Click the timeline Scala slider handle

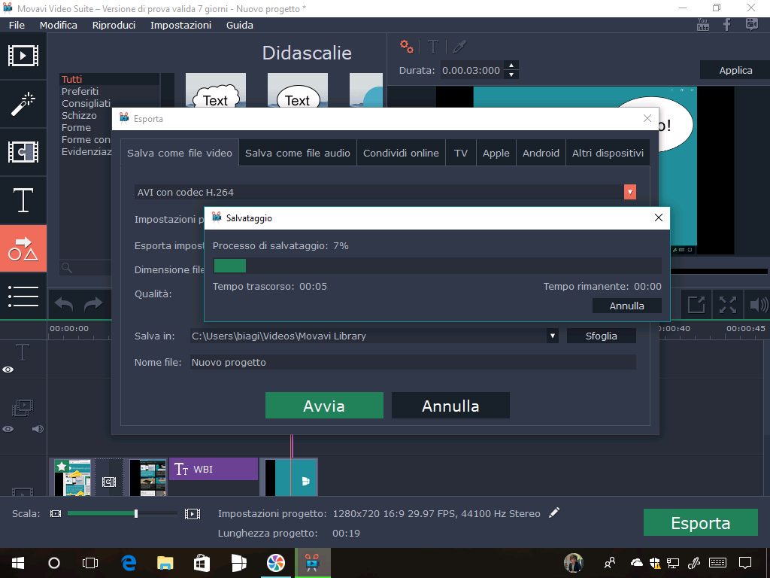click(136, 513)
